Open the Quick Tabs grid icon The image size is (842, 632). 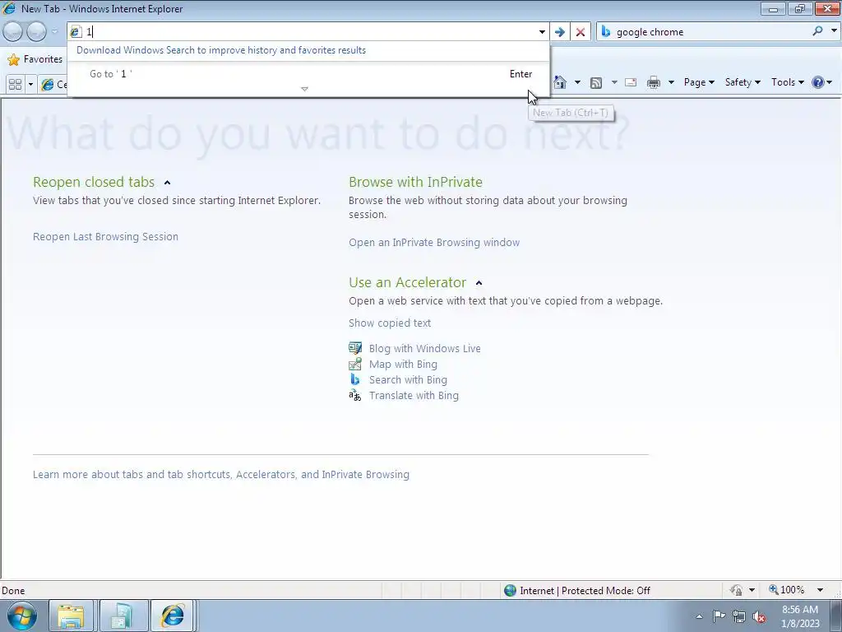[15, 84]
